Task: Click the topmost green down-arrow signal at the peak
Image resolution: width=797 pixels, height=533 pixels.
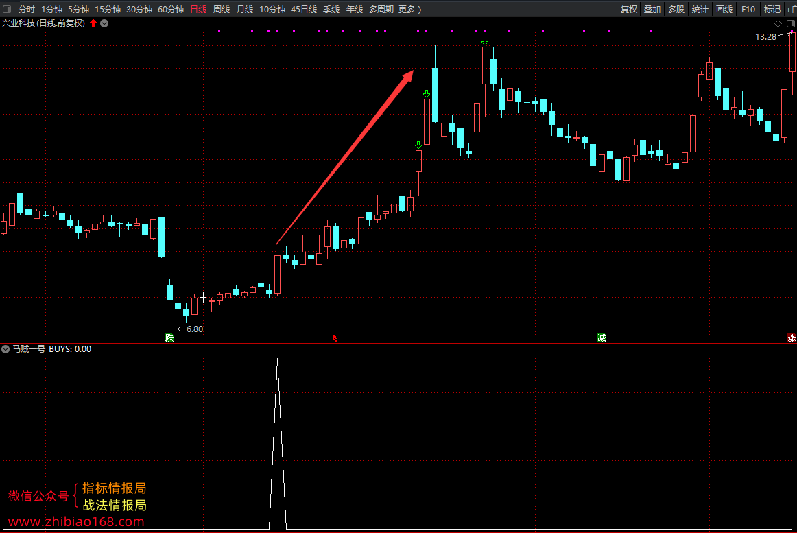Action: [x=485, y=42]
